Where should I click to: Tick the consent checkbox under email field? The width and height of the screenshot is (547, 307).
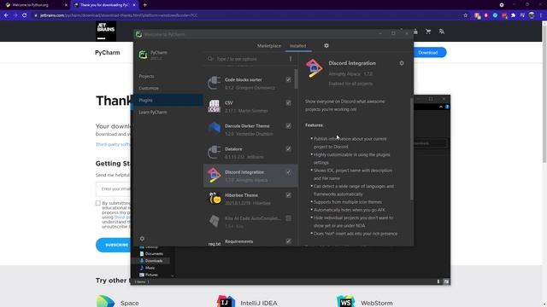click(98, 203)
